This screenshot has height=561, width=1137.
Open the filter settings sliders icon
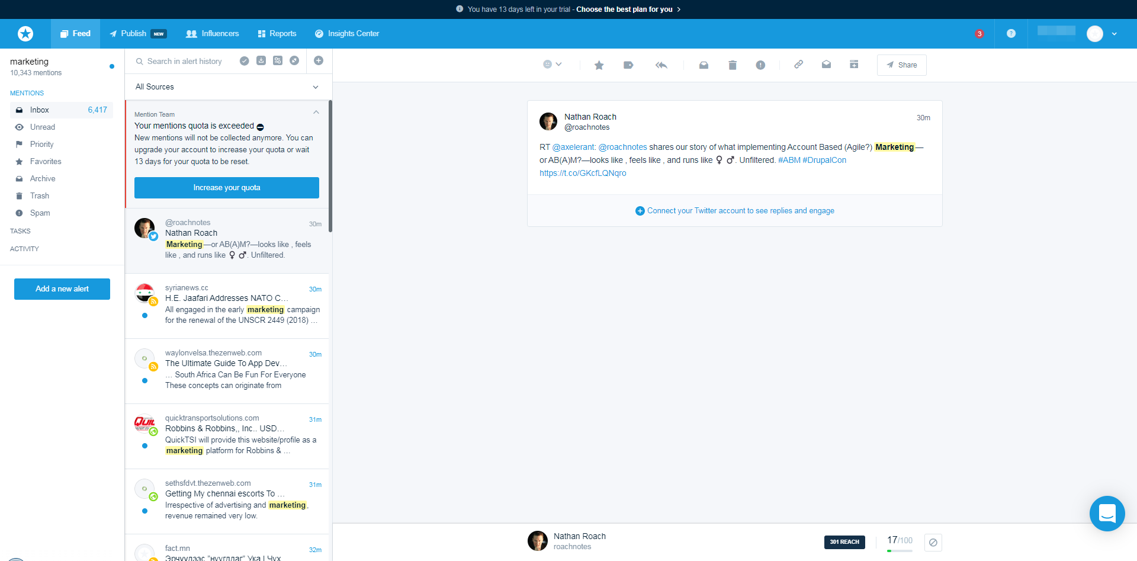[x=278, y=60]
